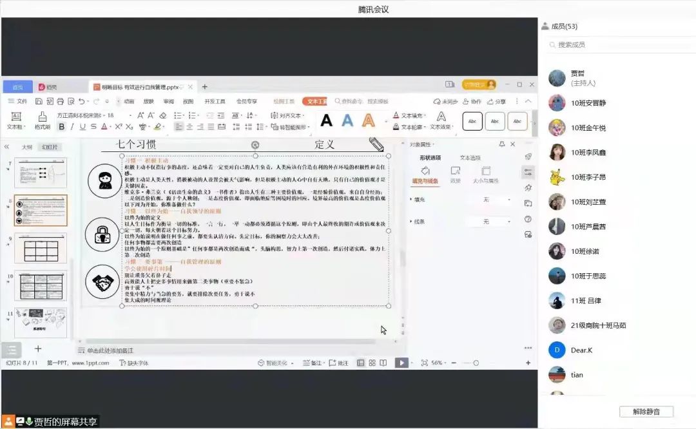
Task: Toggle Italic formatting
Action: [72, 127]
